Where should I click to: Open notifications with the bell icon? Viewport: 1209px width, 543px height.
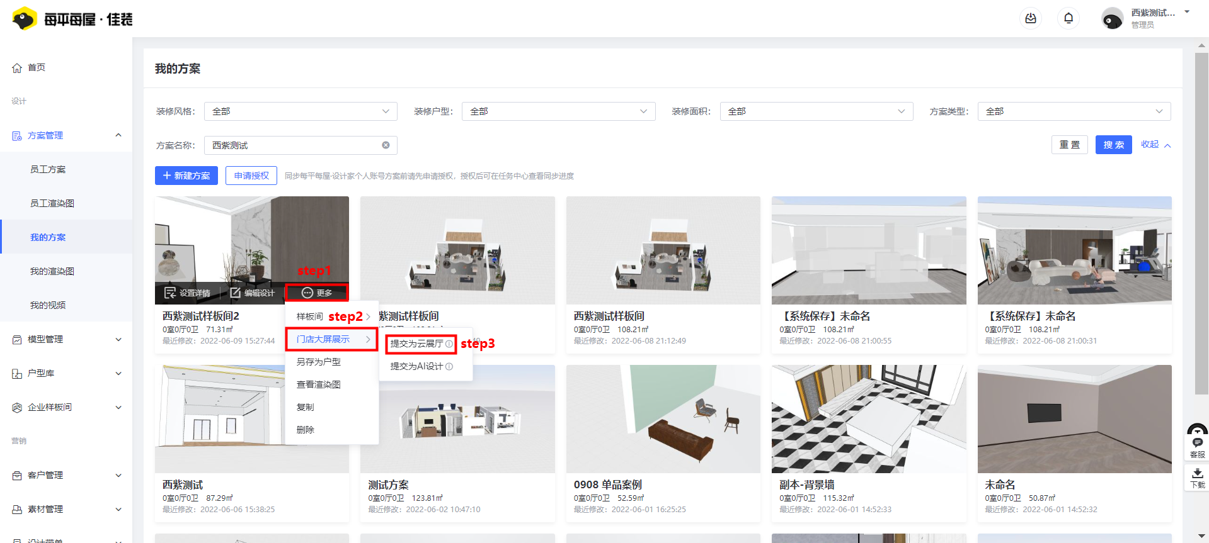coord(1069,18)
